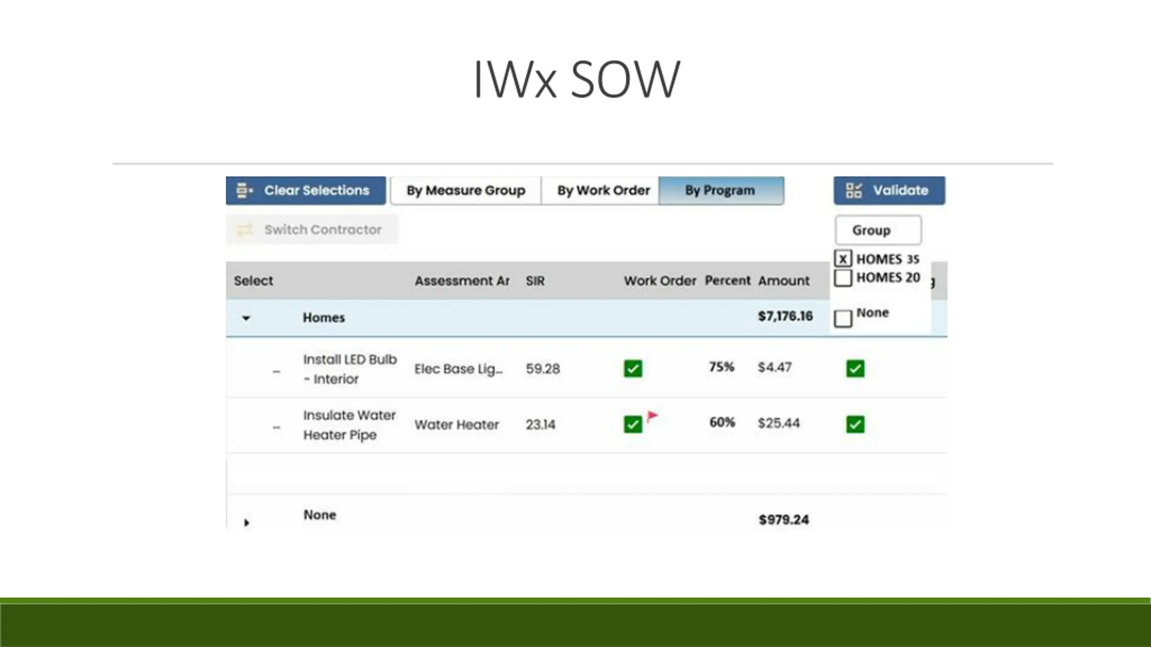Click SIR value 23.14
Viewport: 1151px width, 647px height.
540,425
